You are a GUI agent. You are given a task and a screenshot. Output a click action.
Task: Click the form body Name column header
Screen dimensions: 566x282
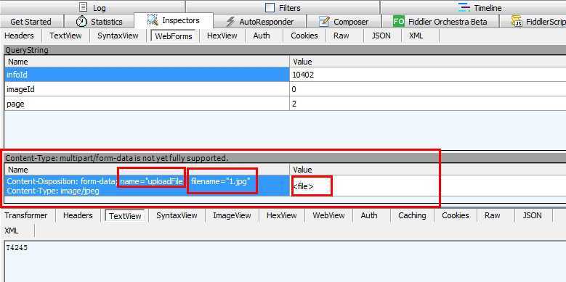point(147,169)
